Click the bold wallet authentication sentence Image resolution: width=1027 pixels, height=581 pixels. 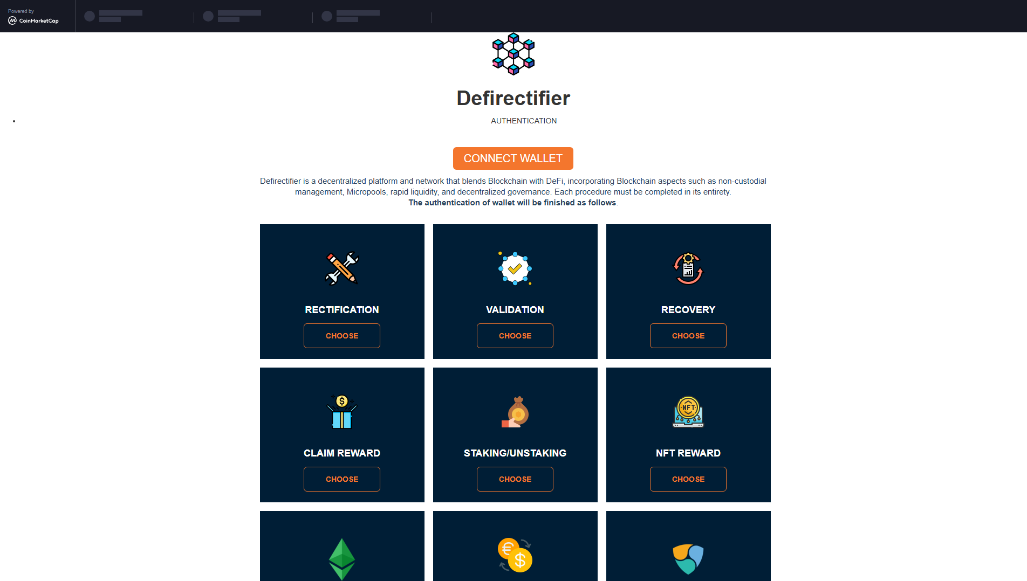[512, 203]
